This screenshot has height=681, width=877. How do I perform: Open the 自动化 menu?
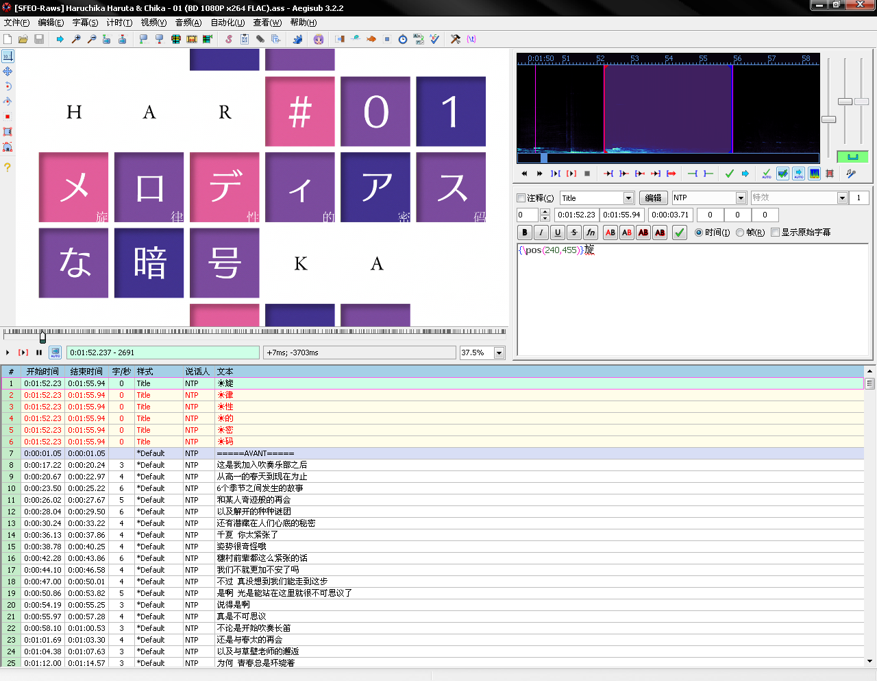[227, 23]
